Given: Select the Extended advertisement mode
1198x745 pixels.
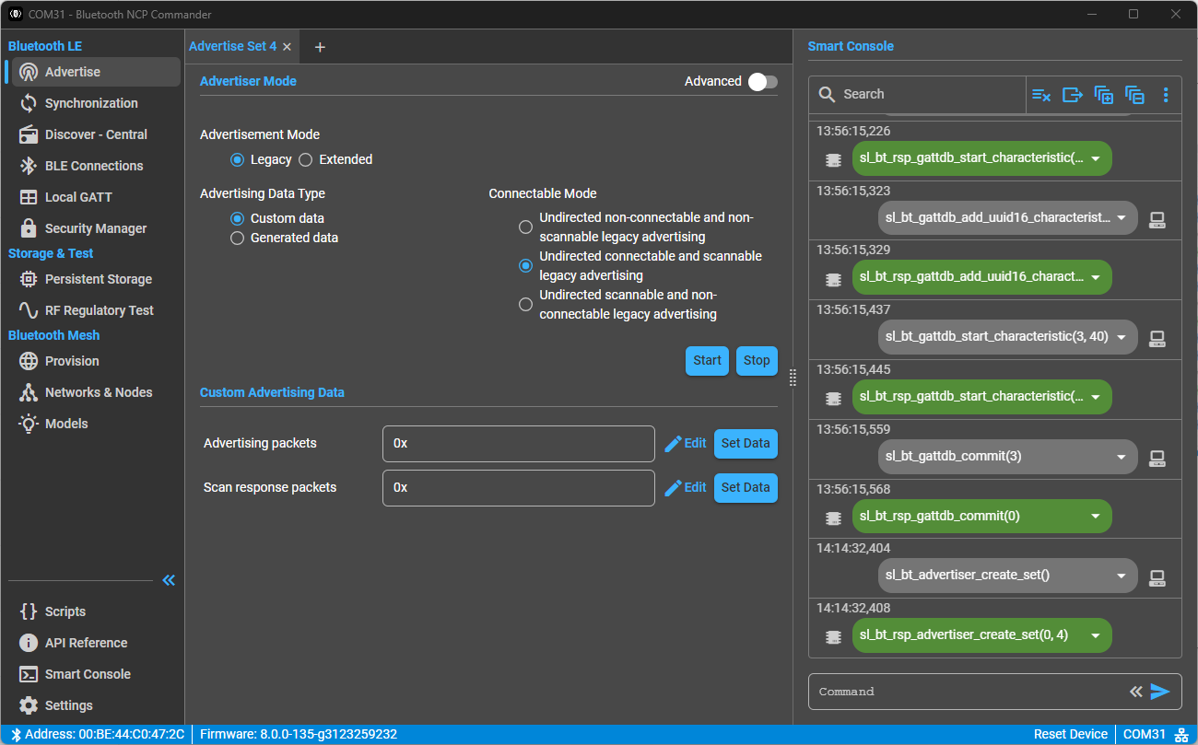Looking at the screenshot, I should coord(306,159).
